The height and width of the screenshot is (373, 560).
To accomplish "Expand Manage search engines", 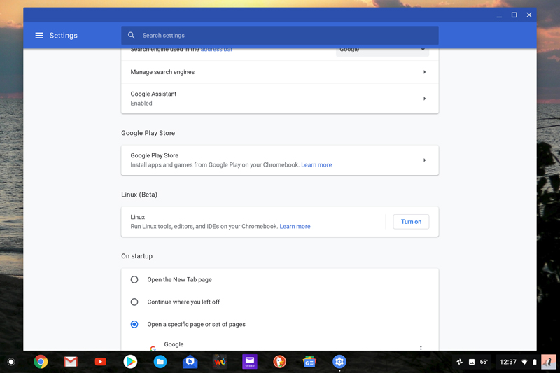I will (424, 72).
